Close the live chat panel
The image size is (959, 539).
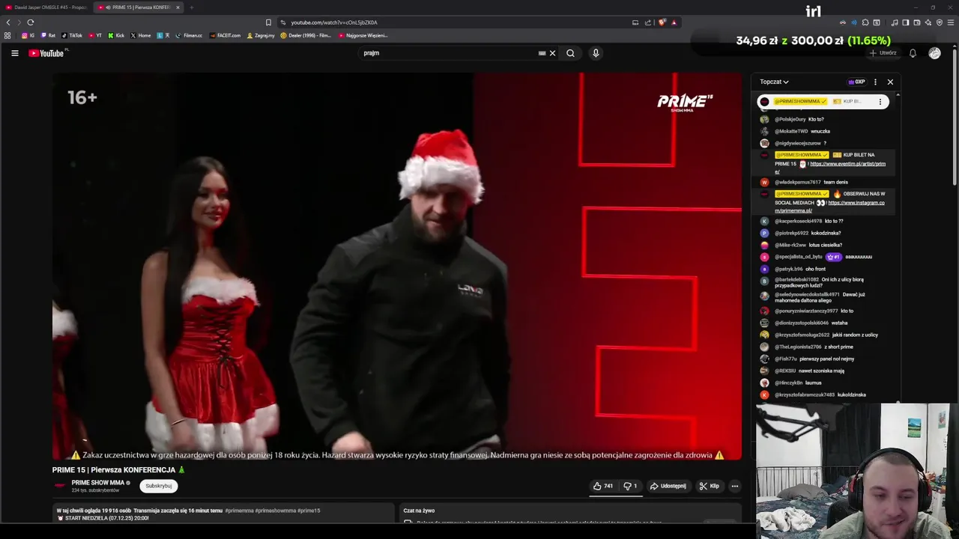[890, 82]
